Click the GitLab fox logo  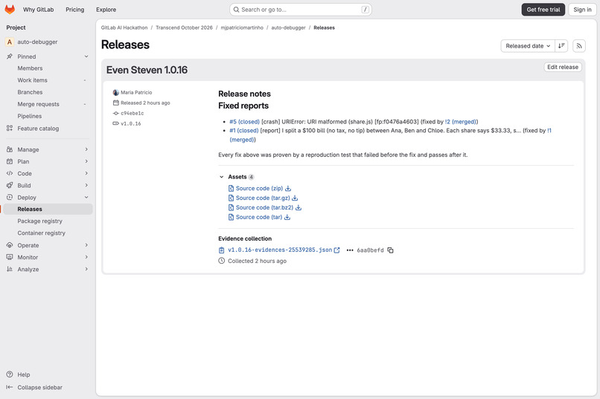pyautogui.click(x=10, y=9)
